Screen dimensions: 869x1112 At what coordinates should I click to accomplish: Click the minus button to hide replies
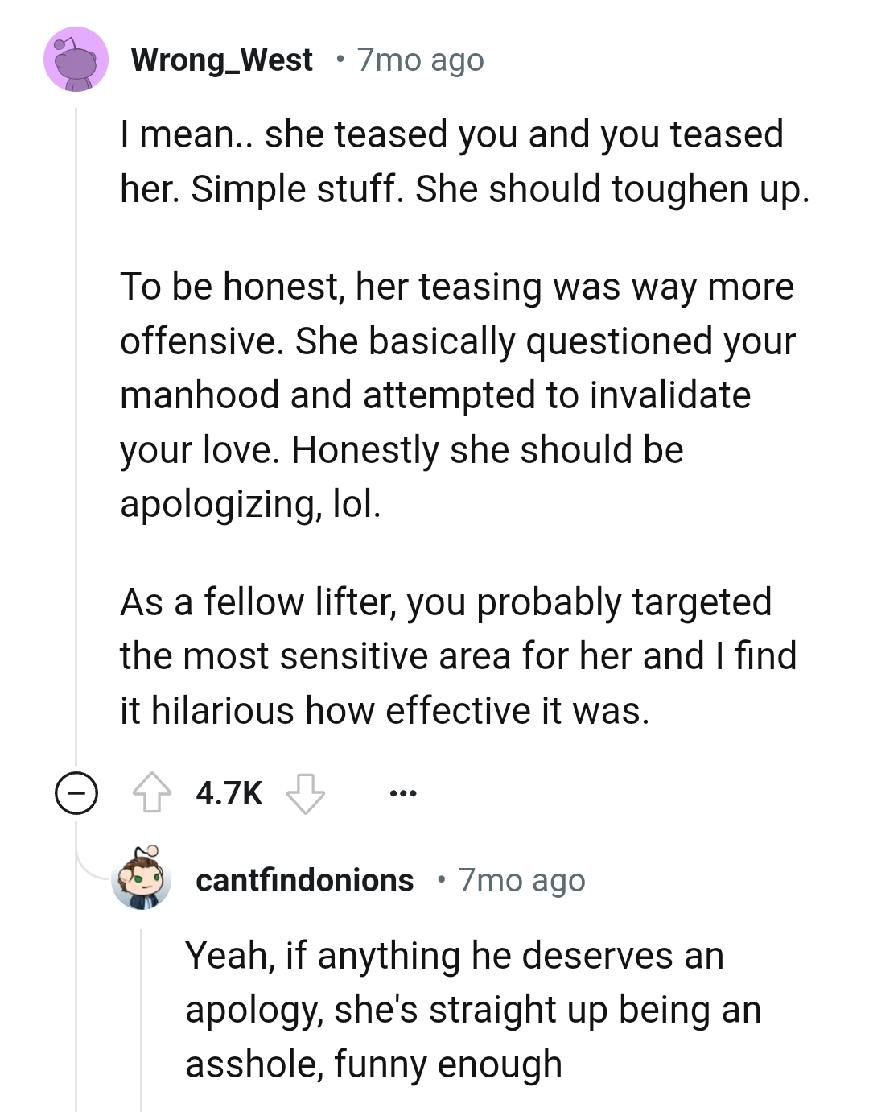76,793
